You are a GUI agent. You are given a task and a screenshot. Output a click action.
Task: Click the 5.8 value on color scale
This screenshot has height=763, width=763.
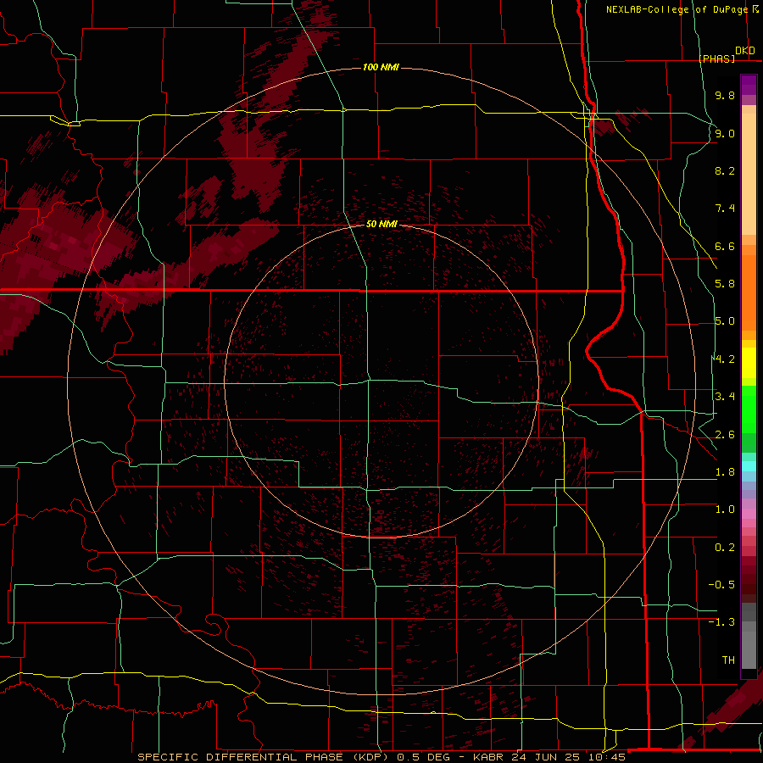pos(725,284)
